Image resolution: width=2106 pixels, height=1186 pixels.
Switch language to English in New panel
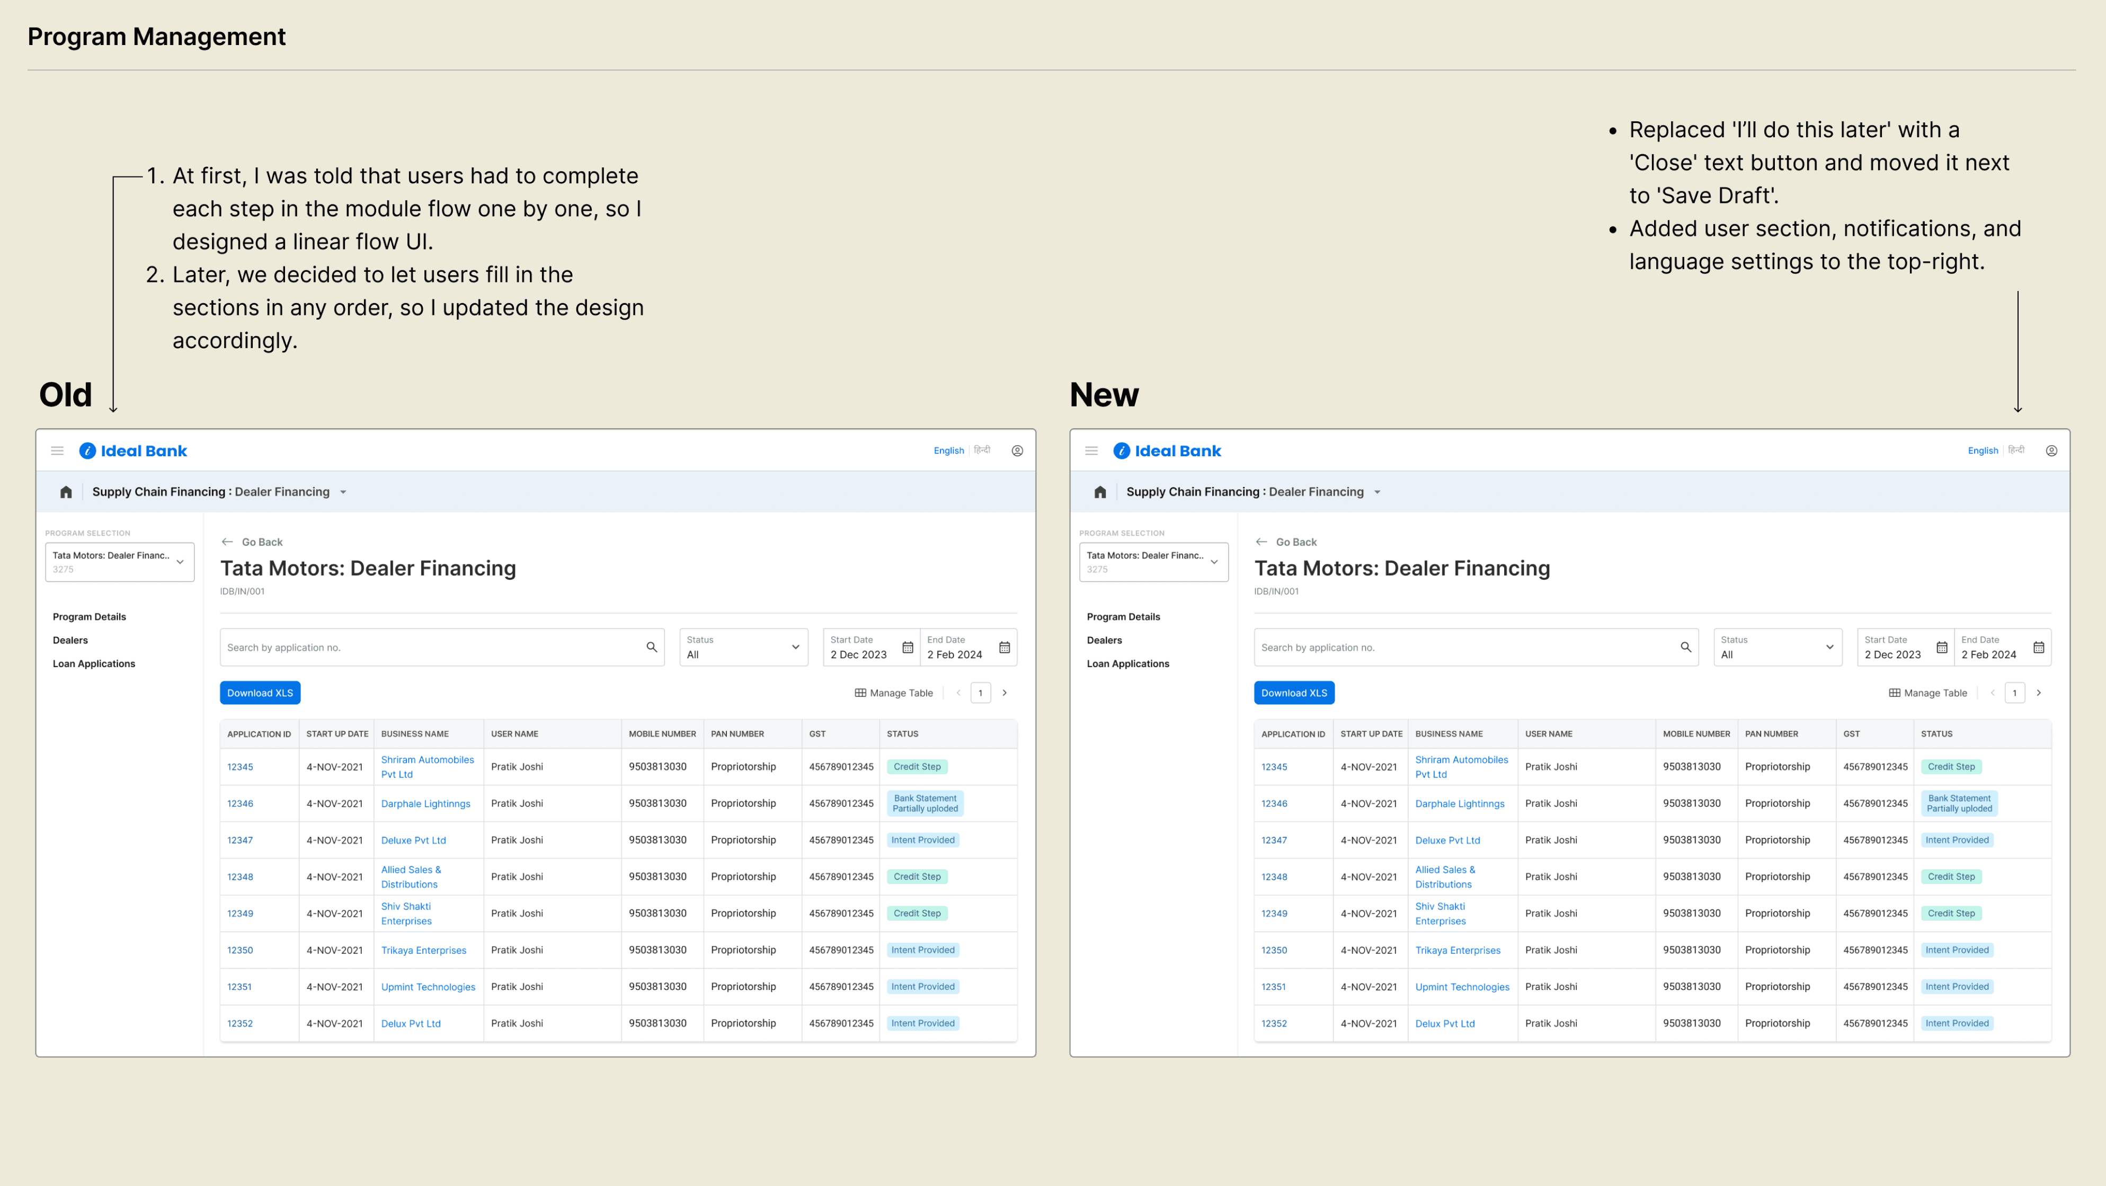pyautogui.click(x=1983, y=450)
